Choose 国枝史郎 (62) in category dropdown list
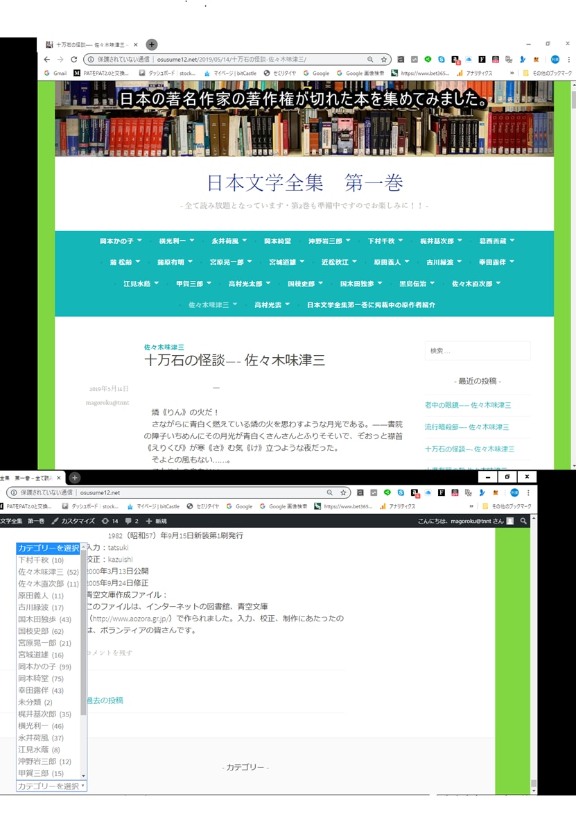Image resolution: width=576 pixels, height=835 pixels. (48, 631)
